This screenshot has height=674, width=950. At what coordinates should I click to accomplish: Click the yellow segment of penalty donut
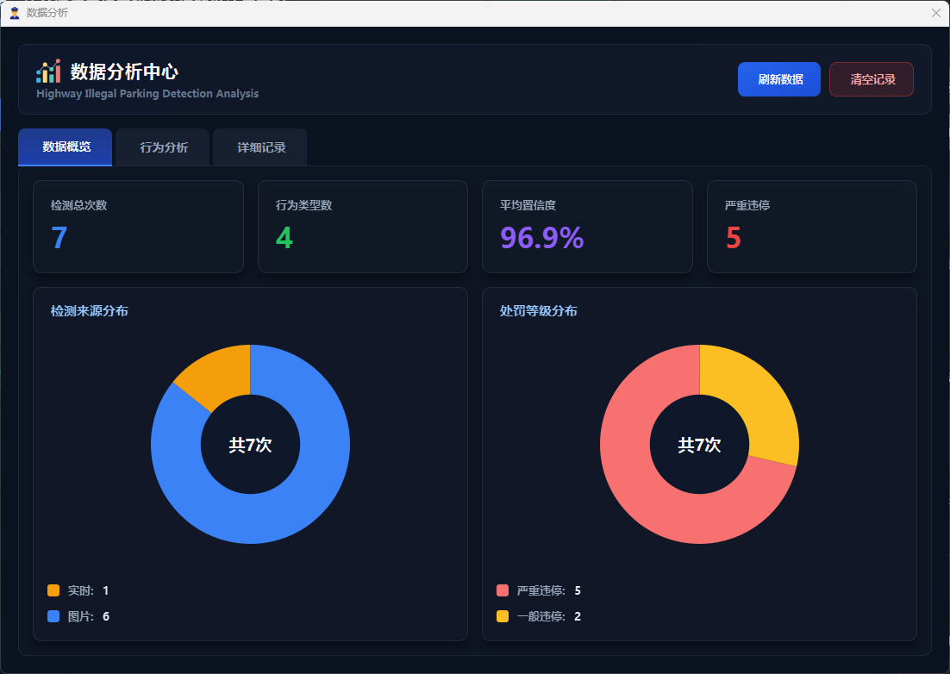tap(750, 396)
